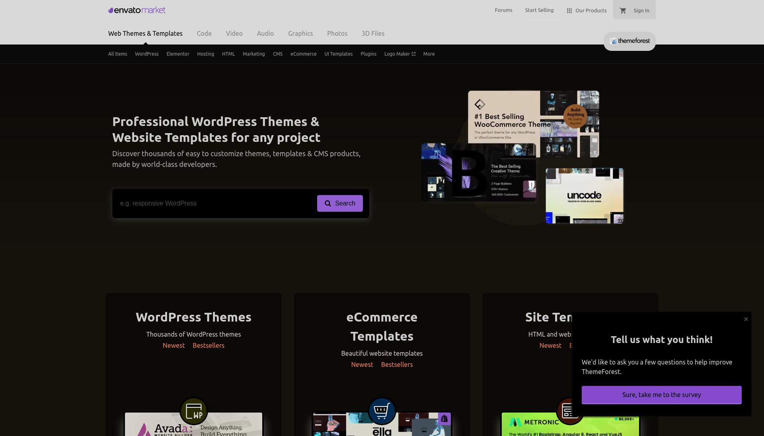Open Marketing submenu item
Image resolution: width=764 pixels, height=436 pixels.
click(253, 54)
